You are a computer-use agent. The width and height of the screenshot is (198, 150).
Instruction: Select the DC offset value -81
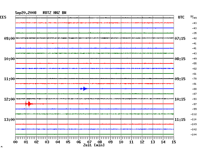(194, 84)
